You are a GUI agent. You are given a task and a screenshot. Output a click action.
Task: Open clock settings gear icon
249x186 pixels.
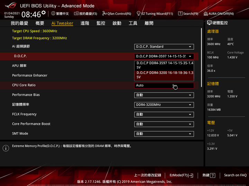coord(43,12)
